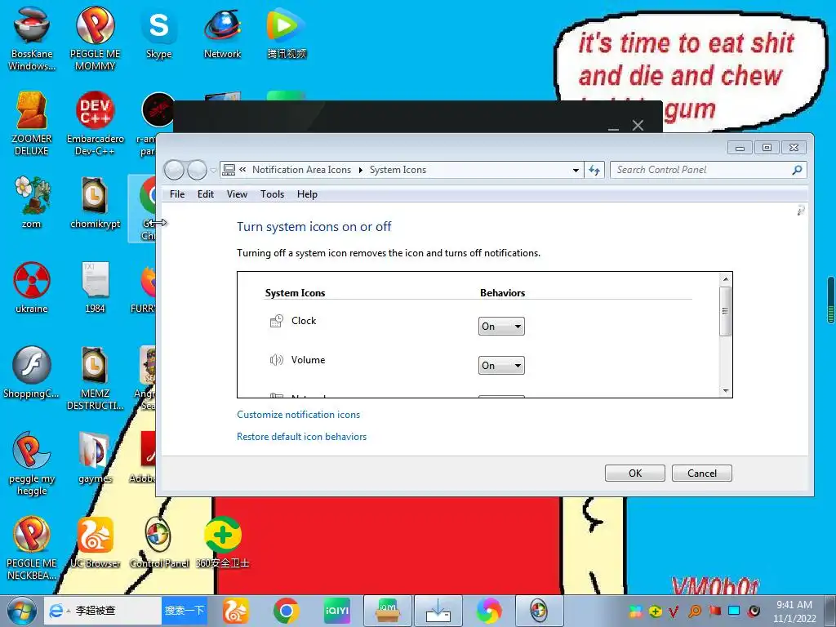This screenshot has height=627, width=836.
Task: Open the magnifier tray icon
Action: coord(696,611)
